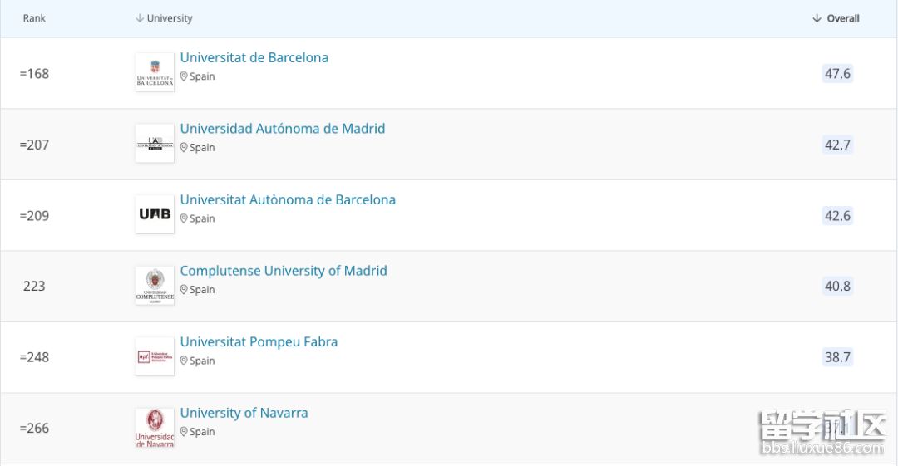Open the Universidad Autónoma de Madrid link
898x466 pixels.
[283, 129]
